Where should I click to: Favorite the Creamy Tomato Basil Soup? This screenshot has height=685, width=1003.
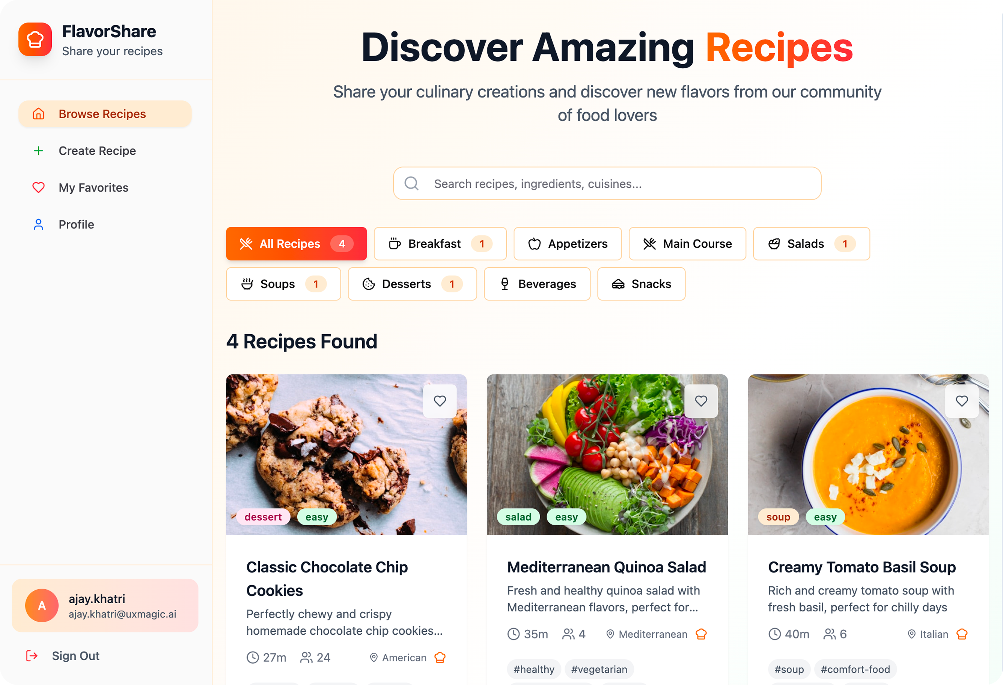click(x=962, y=401)
